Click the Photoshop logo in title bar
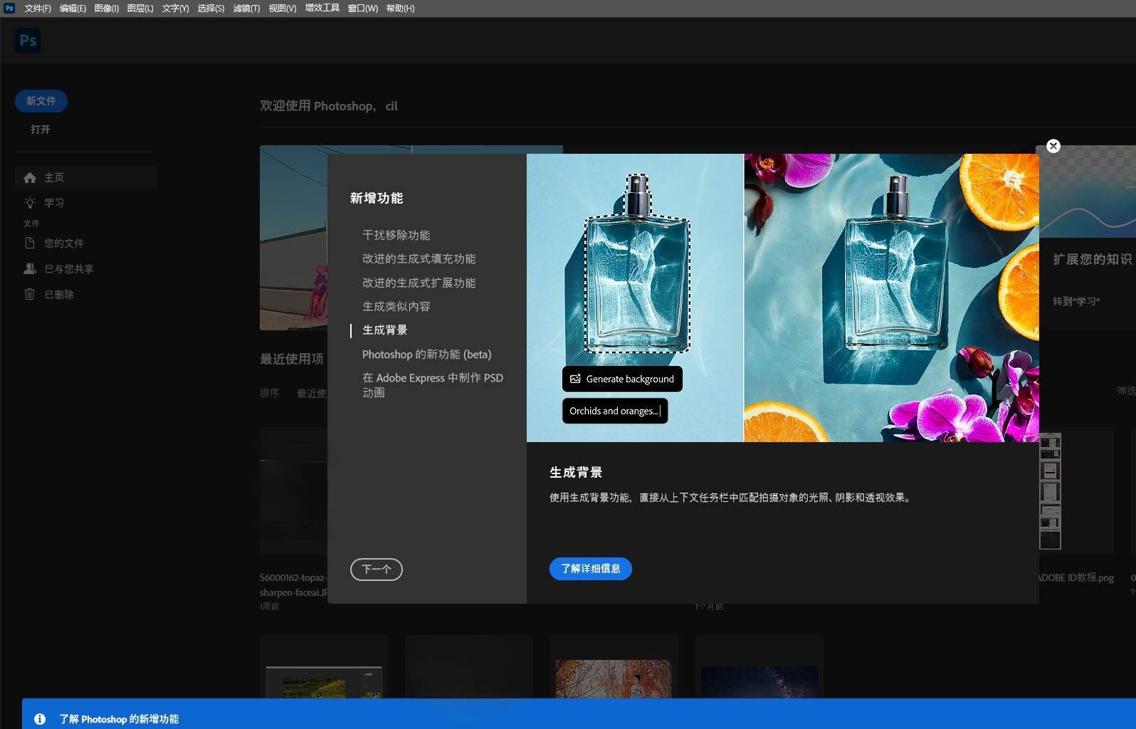Image resolution: width=1136 pixels, height=729 pixels. 9,8
